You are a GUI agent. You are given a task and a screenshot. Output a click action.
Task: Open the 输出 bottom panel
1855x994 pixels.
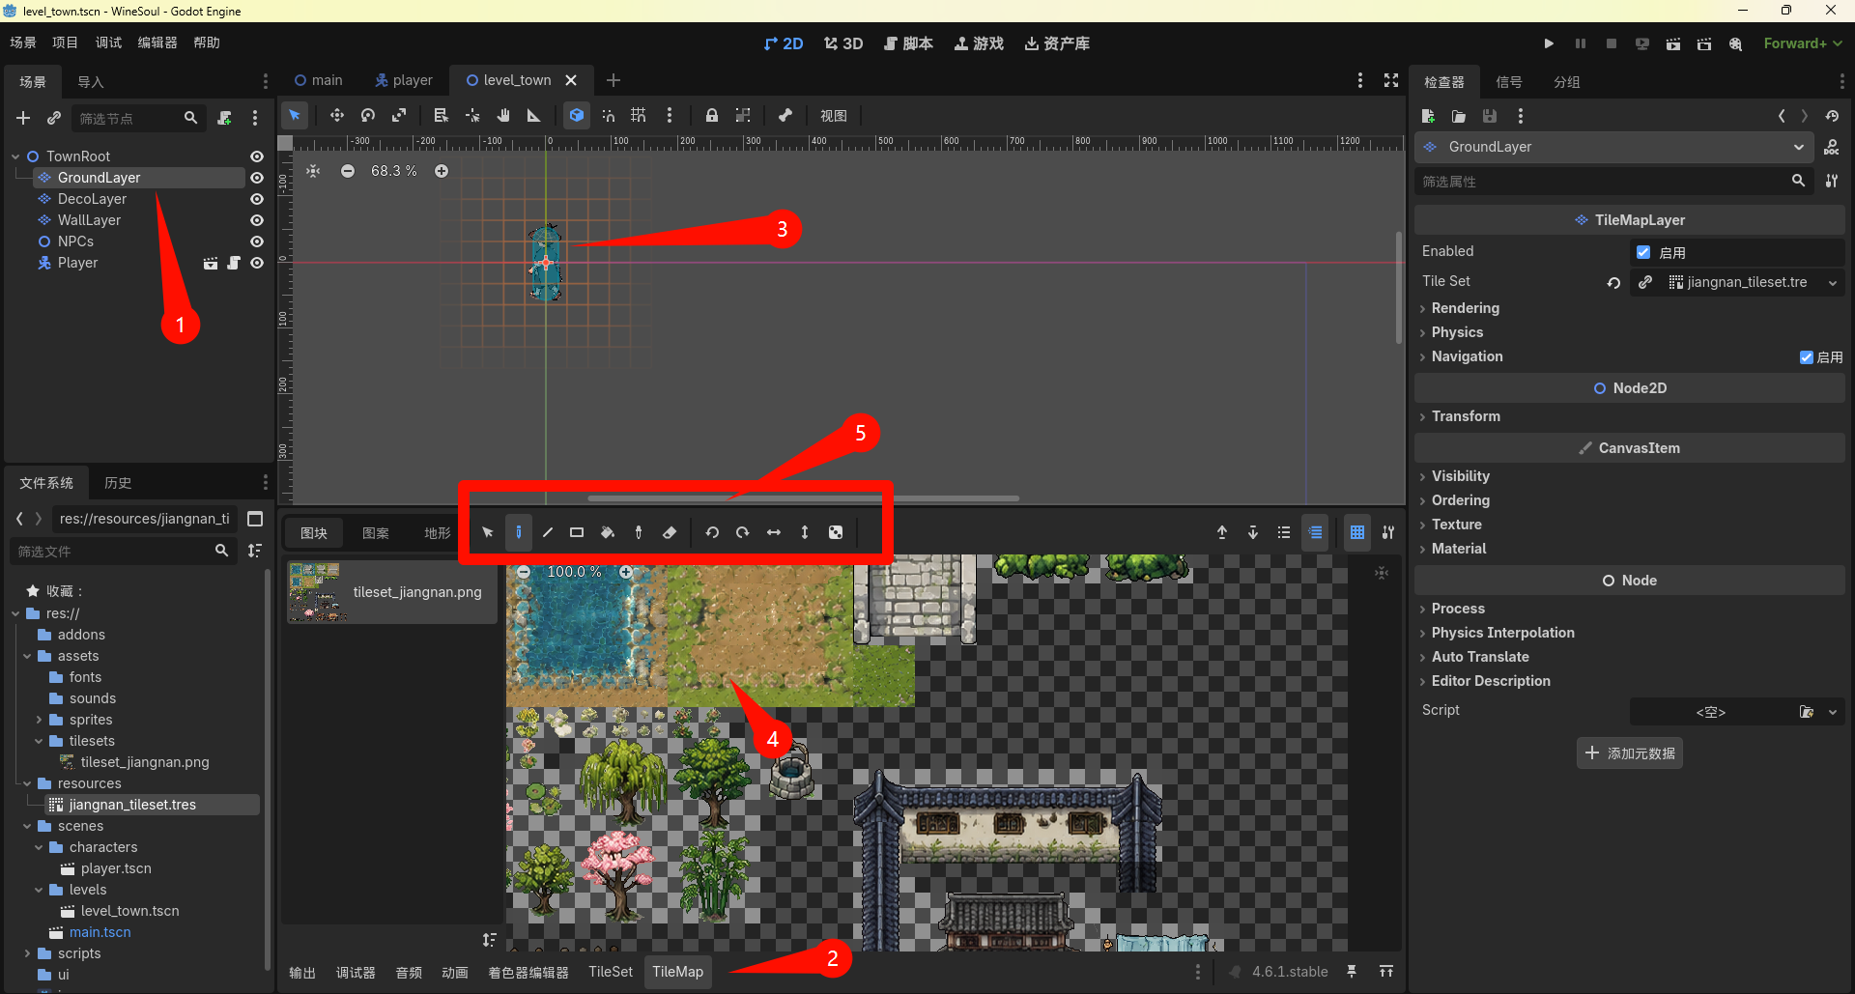coord(302,973)
